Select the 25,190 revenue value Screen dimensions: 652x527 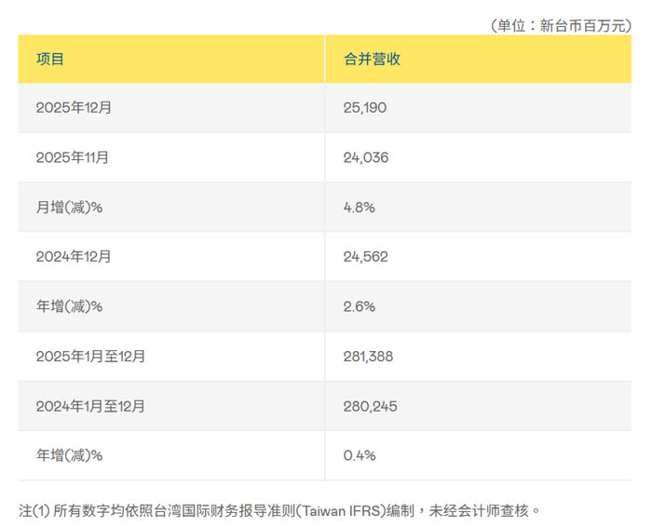click(x=365, y=108)
